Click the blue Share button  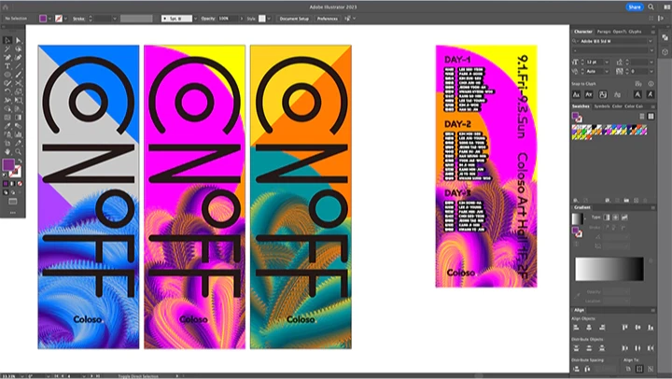(635, 7)
